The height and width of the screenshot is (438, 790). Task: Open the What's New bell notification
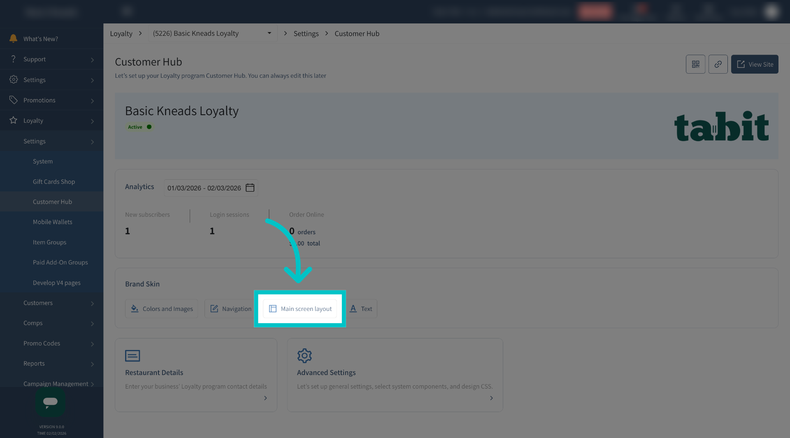[x=13, y=39]
